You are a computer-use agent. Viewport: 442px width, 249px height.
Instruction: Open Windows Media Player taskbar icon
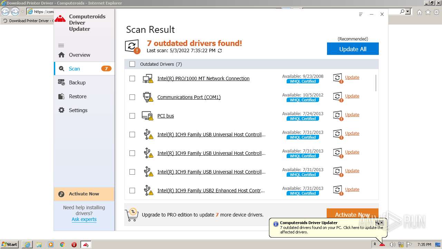[x=51, y=245]
